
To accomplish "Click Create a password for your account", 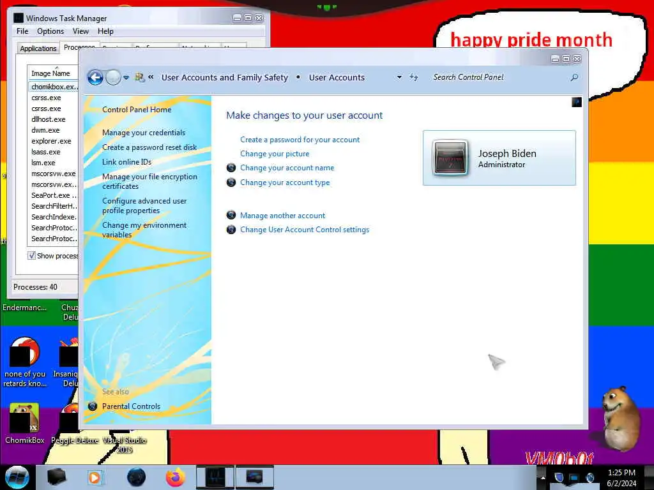I will [300, 140].
